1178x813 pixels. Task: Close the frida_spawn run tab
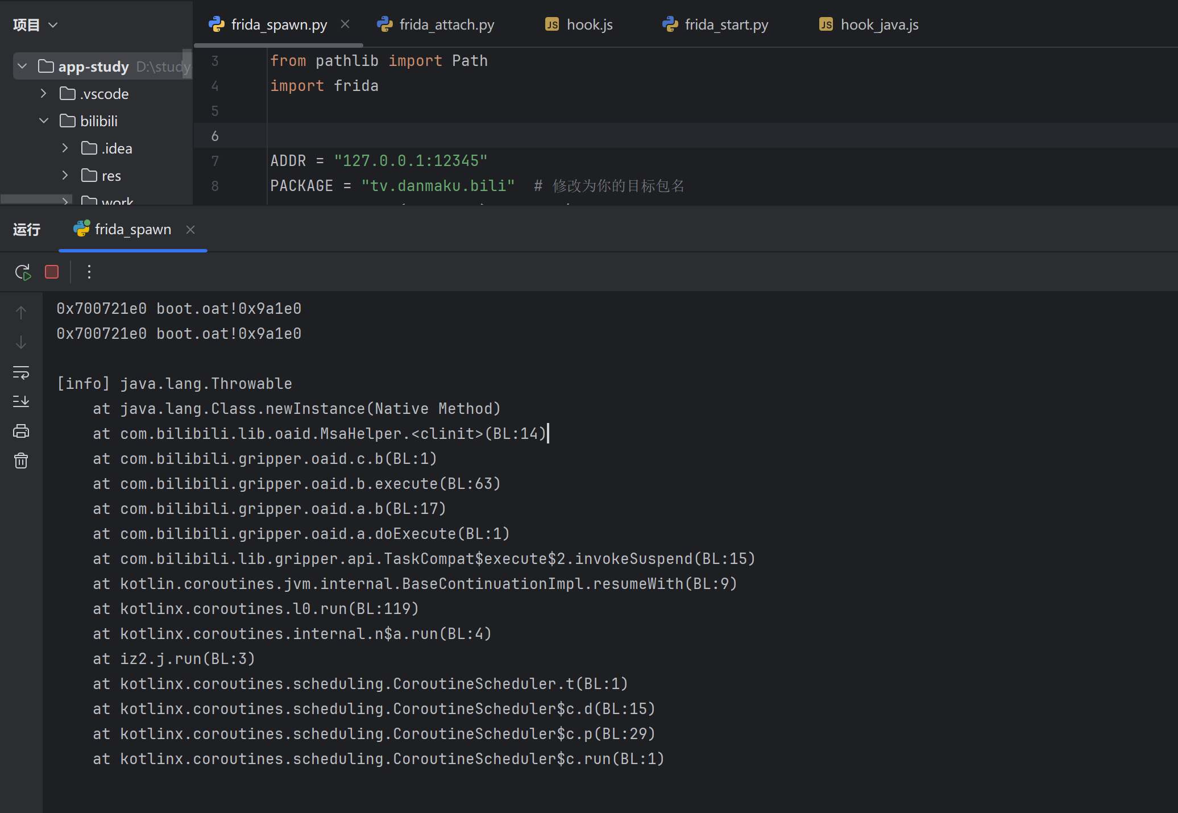pos(190,230)
